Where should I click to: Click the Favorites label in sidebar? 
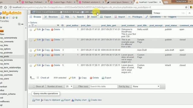point(5,21)
